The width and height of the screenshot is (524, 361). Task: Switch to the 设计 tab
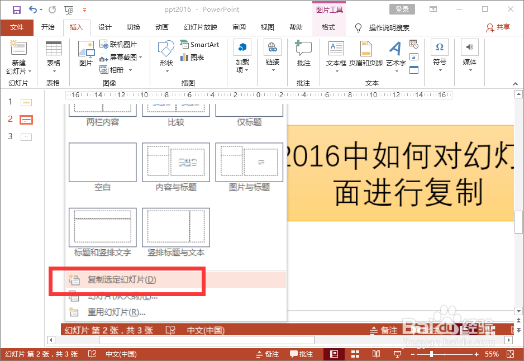(105, 27)
